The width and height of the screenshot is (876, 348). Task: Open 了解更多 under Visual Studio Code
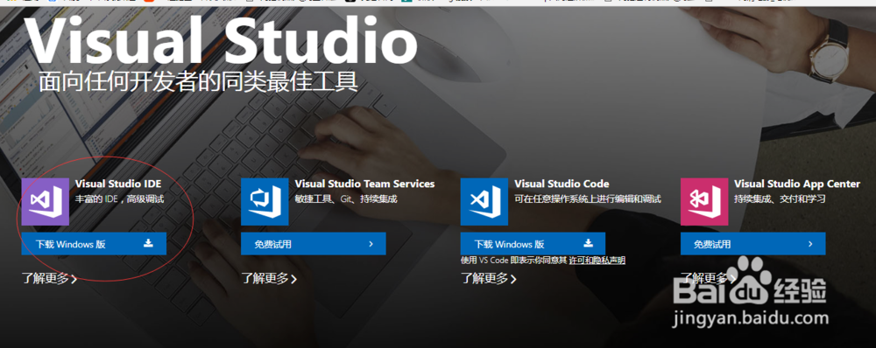(489, 278)
